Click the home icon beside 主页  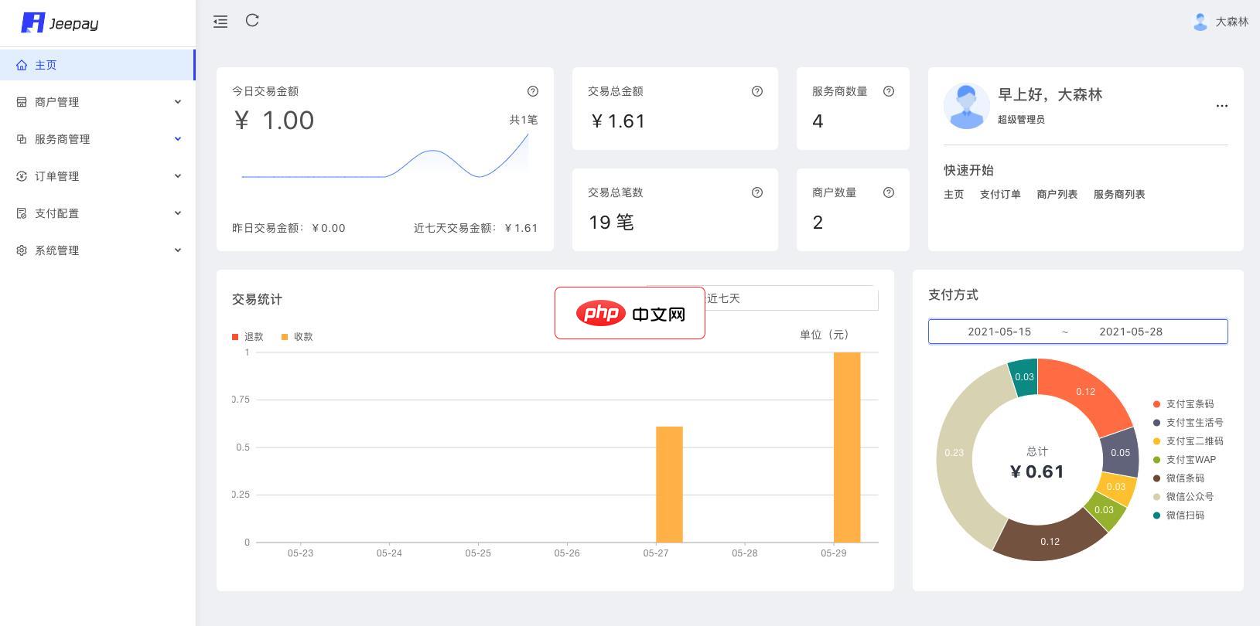[x=22, y=65]
